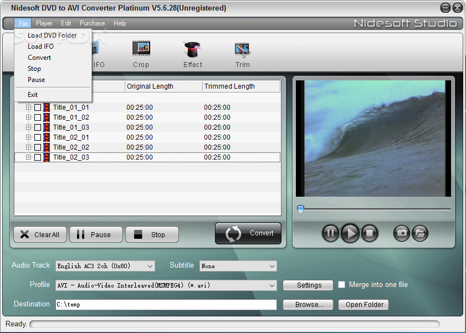
Task: Pause the video preview player
Action: (x=330, y=233)
